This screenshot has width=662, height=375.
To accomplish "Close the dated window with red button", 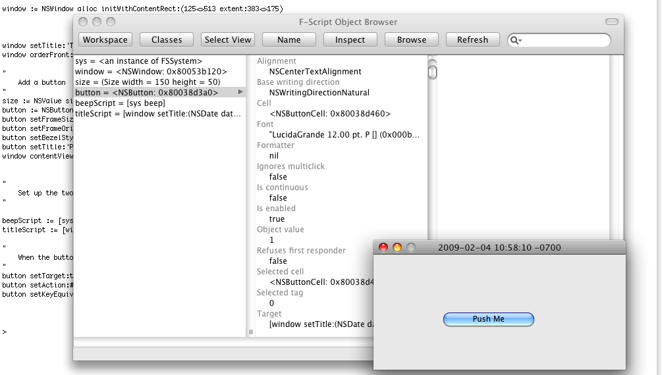I will (x=383, y=247).
